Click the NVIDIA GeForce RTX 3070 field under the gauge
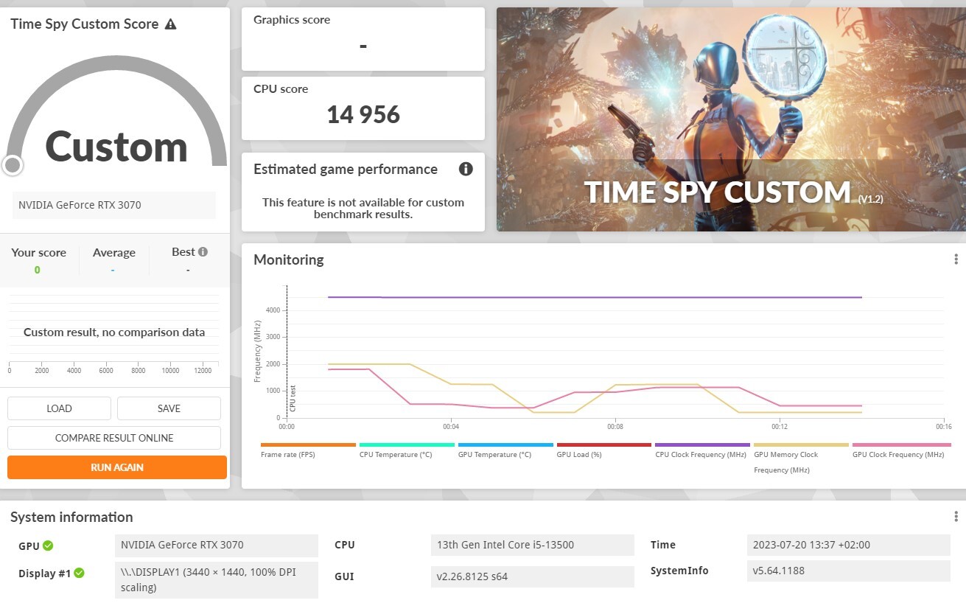The image size is (966, 603). [x=113, y=205]
